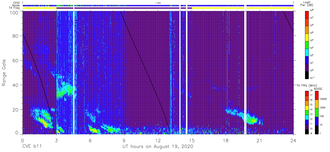Select the green segment of the NOISE color bar
The width and height of the screenshot is (330, 152).
coord(317,113)
